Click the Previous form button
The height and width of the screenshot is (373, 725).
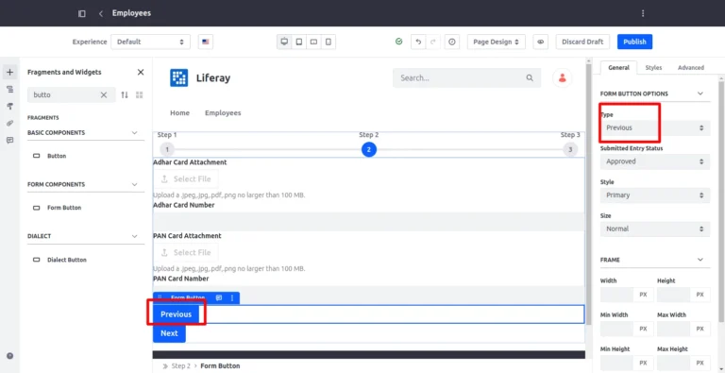[x=177, y=314]
